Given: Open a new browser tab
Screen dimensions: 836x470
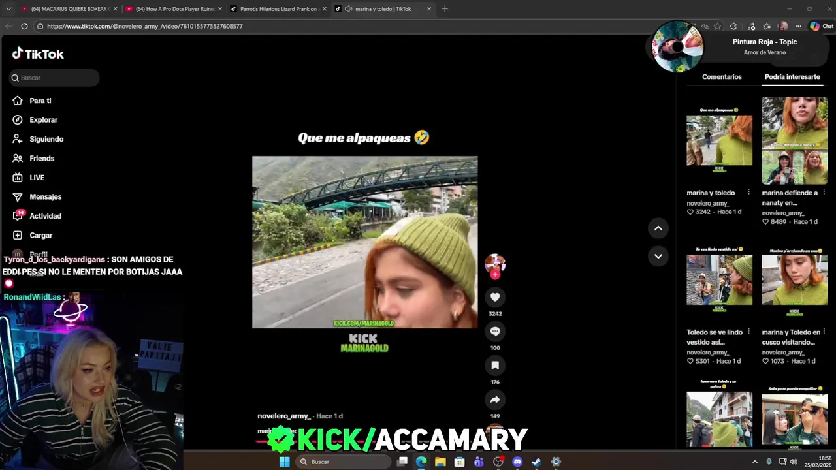Looking at the screenshot, I should click(x=445, y=9).
